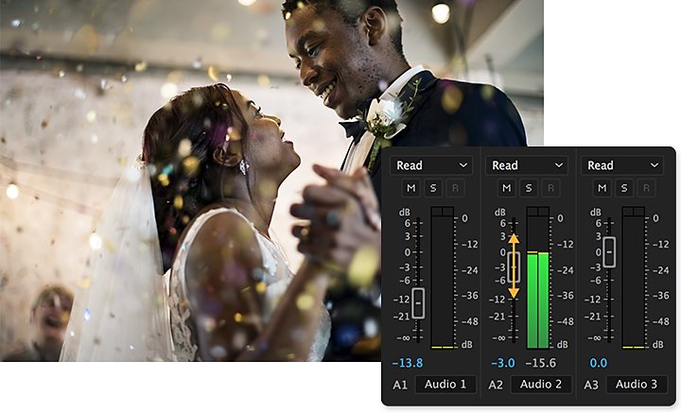The height and width of the screenshot is (413, 681).
Task: Enable record on Audio 1 track
Action: (x=455, y=188)
